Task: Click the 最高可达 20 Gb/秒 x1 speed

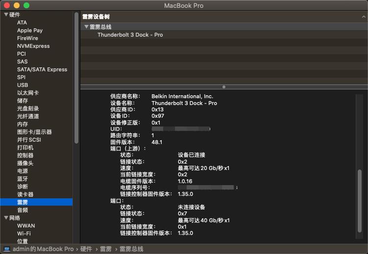Action: pyautogui.click(x=203, y=168)
